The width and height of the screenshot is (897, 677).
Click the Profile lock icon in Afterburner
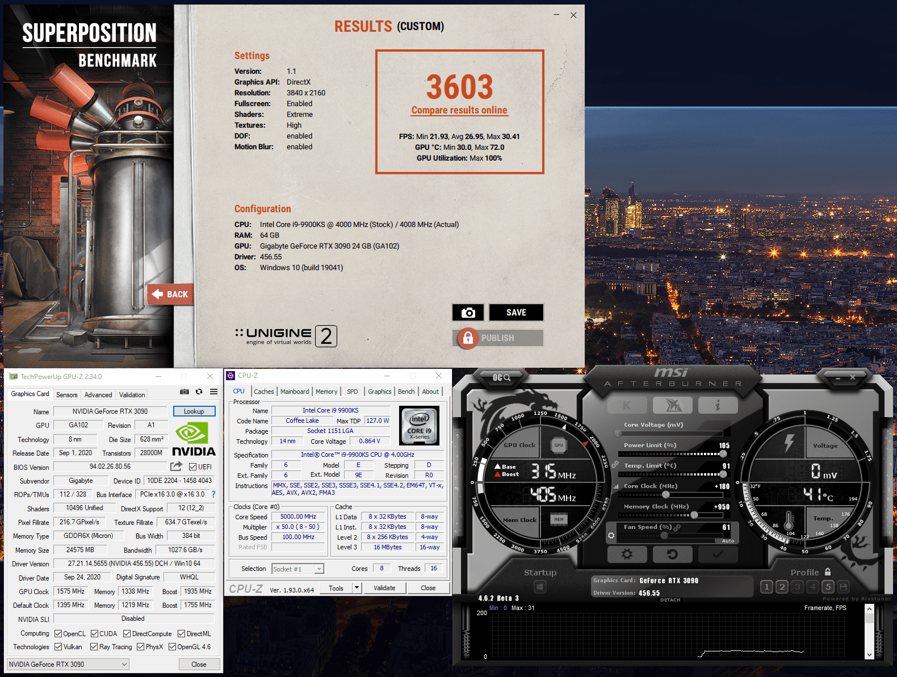[828, 572]
